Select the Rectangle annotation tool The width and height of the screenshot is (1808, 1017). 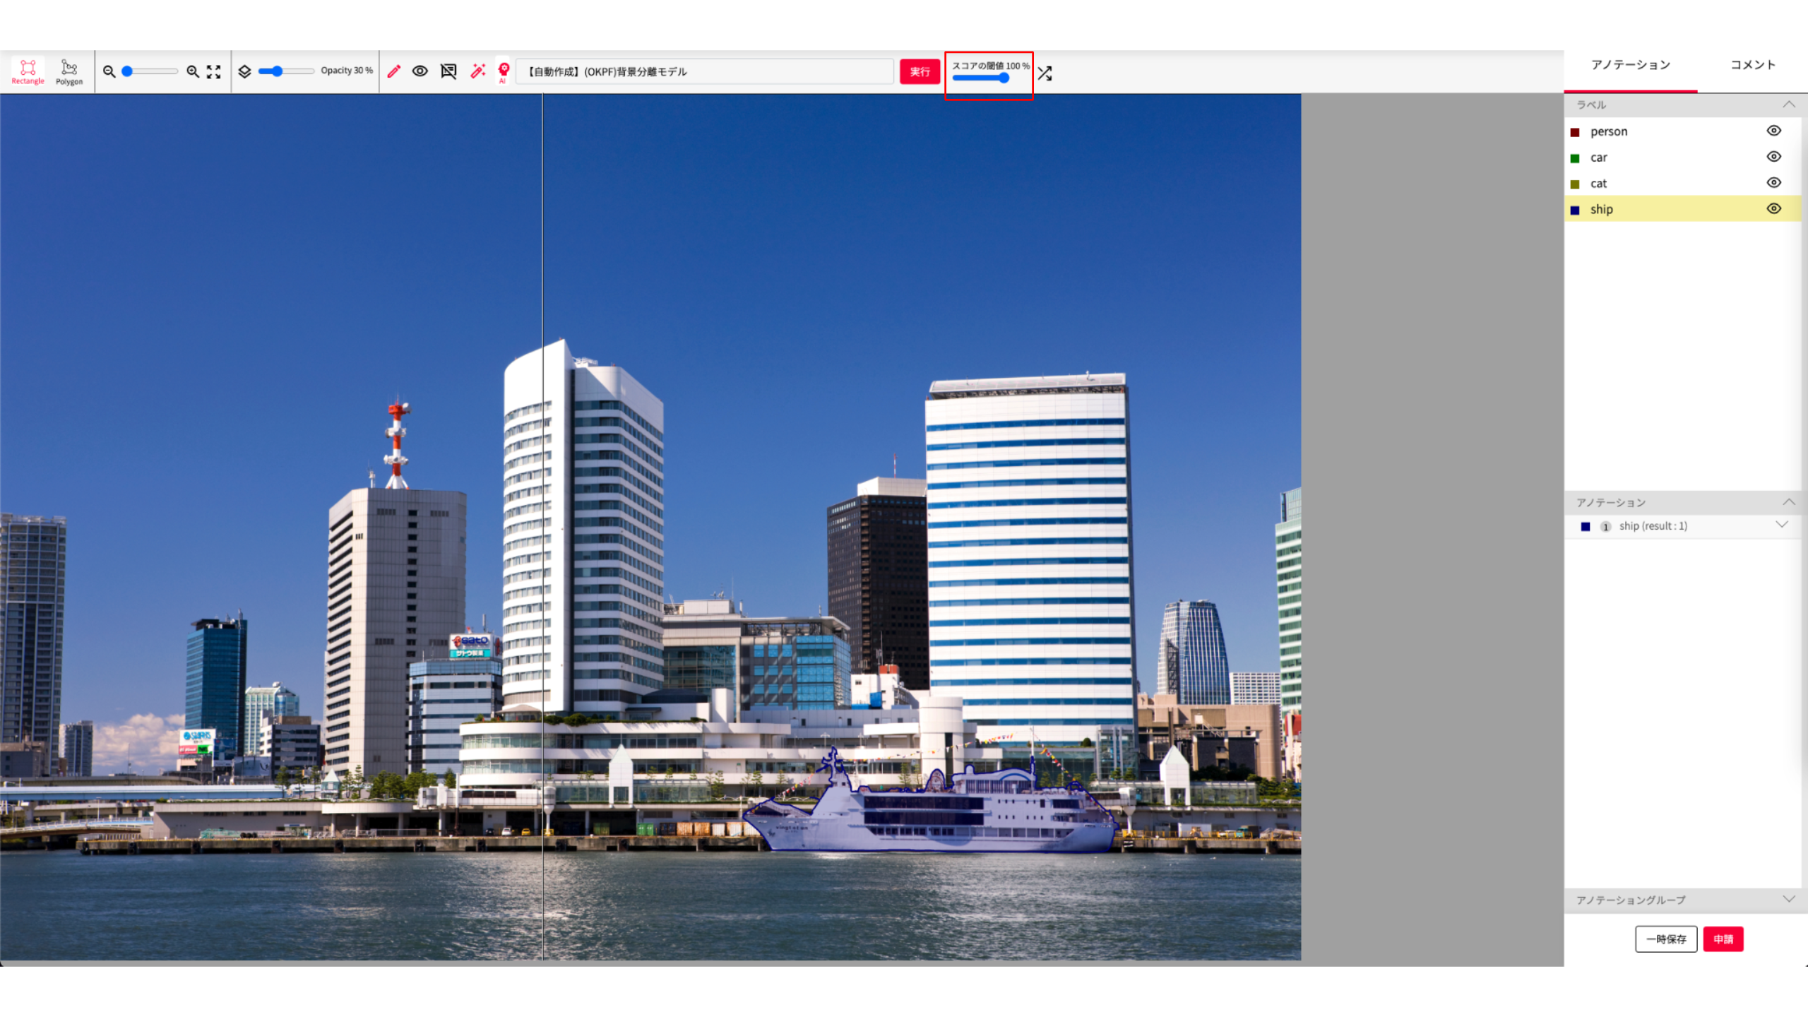28,71
